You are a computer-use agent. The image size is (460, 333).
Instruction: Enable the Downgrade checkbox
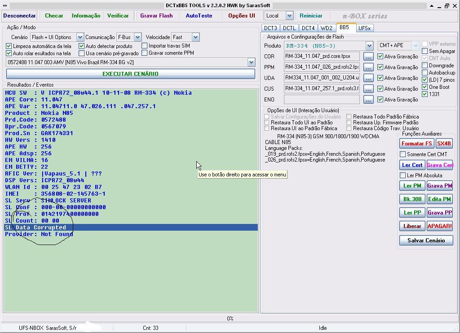(425, 66)
